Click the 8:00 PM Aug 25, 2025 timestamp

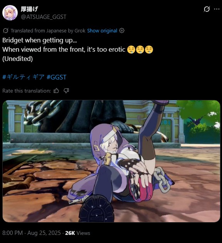click(32, 233)
